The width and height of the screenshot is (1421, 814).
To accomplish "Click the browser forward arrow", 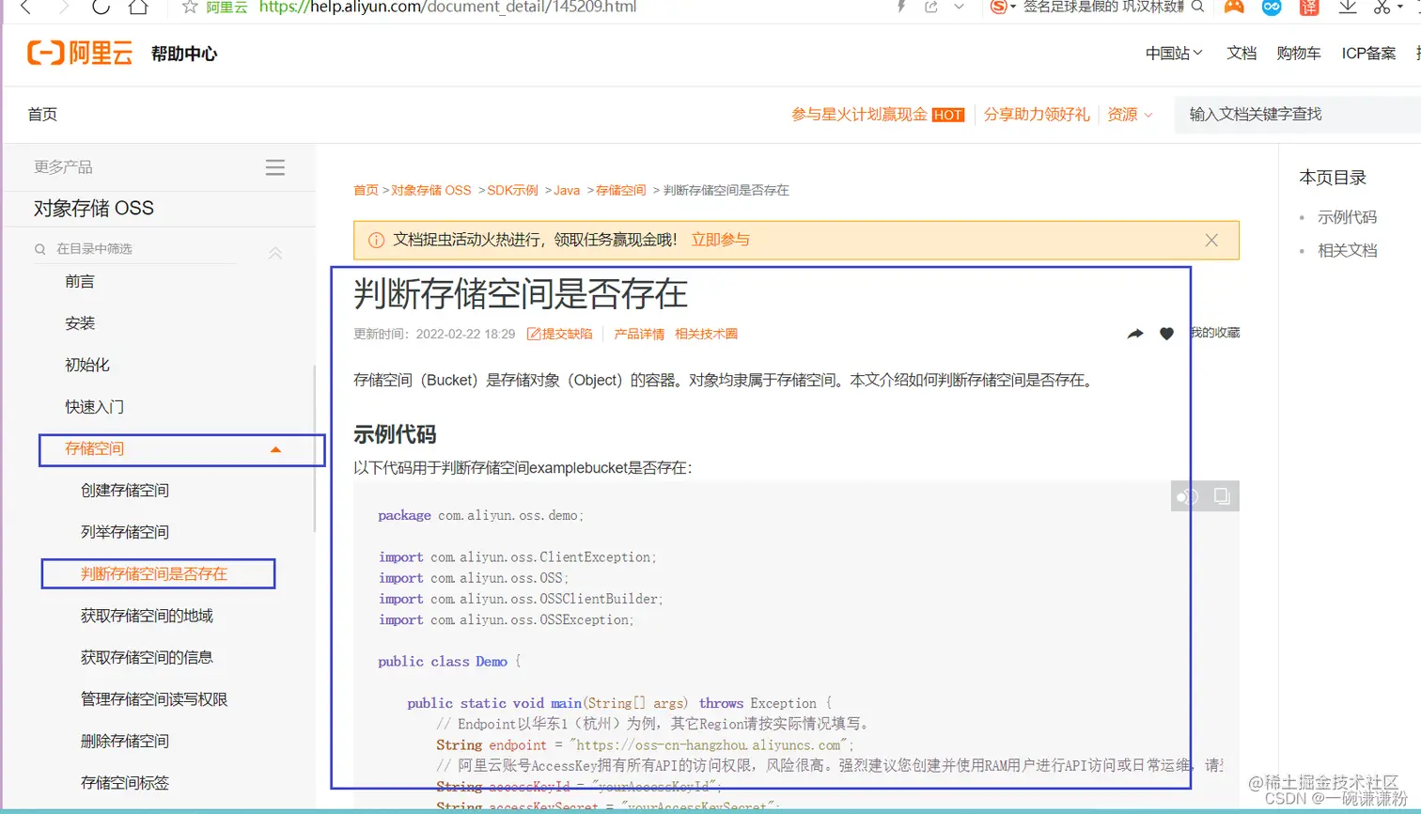I will 64,8.
